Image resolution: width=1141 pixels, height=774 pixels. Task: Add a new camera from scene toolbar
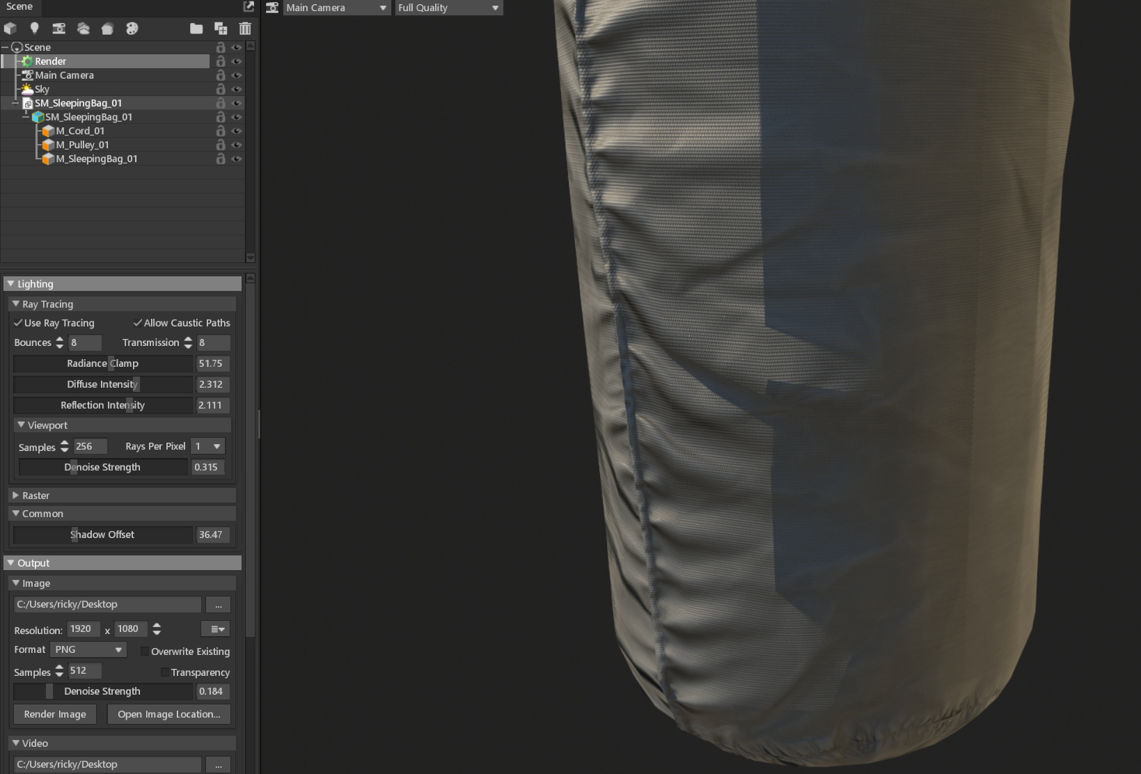pyautogui.click(x=59, y=29)
